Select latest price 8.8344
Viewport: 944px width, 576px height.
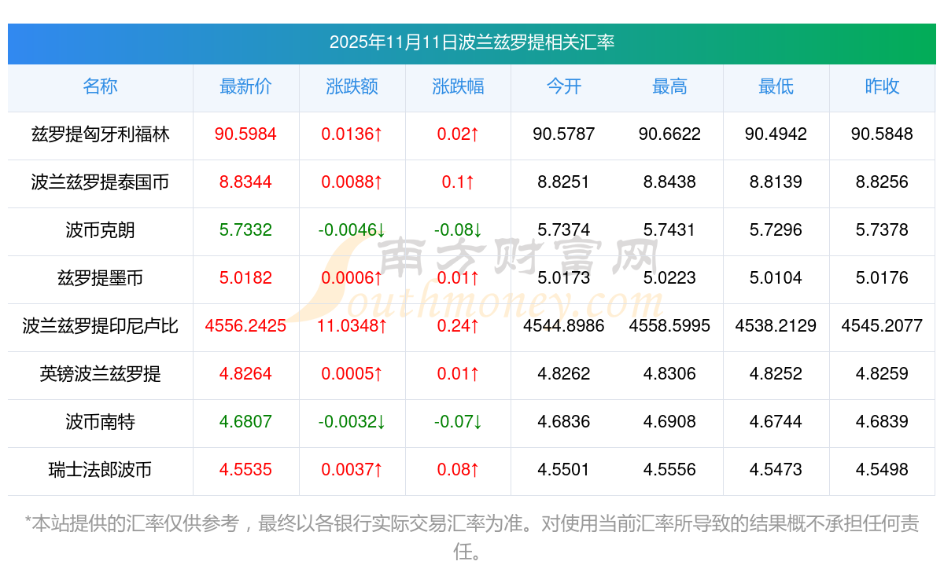245,182
